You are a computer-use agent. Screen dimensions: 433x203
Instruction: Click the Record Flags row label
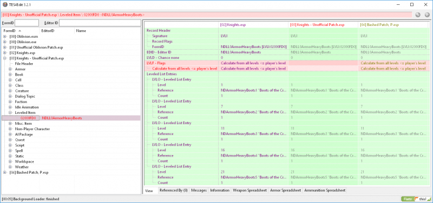coord(162,41)
